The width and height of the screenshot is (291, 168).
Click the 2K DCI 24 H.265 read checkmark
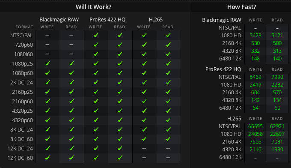[x=168, y=82]
